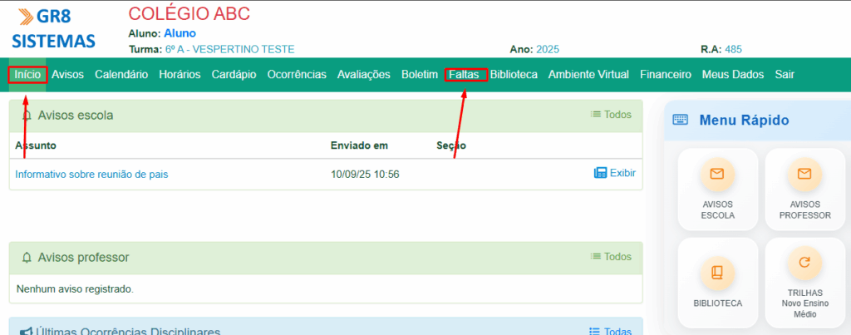Select Calendário in the navigation bar
This screenshot has height=335, width=851.
coord(121,75)
